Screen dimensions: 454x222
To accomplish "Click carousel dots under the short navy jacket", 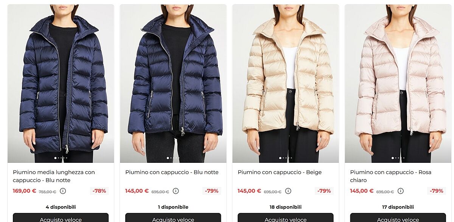I will point(173,158).
